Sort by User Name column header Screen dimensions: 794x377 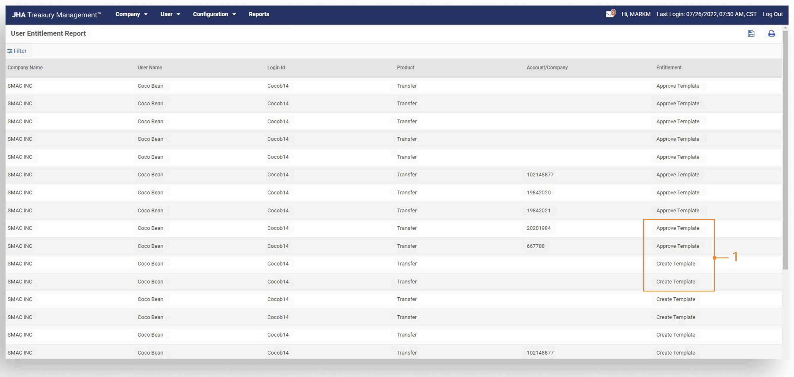[150, 67]
